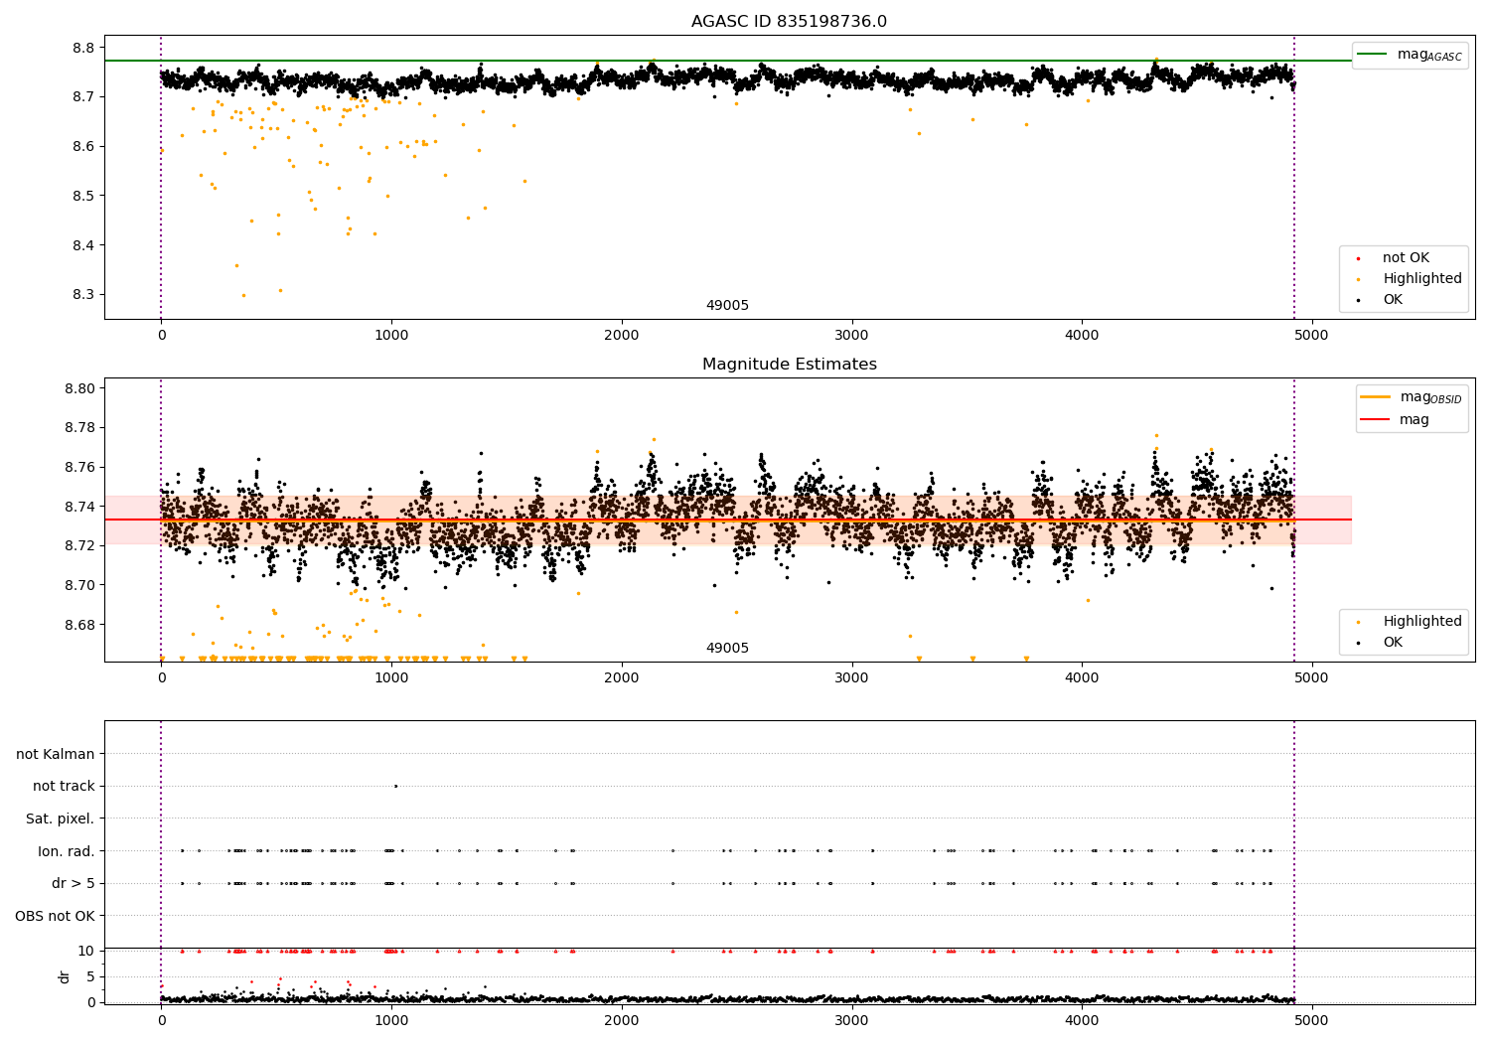Click the '49005' label in the top plot
Screen dimensions: 1490x1043
coord(727,306)
